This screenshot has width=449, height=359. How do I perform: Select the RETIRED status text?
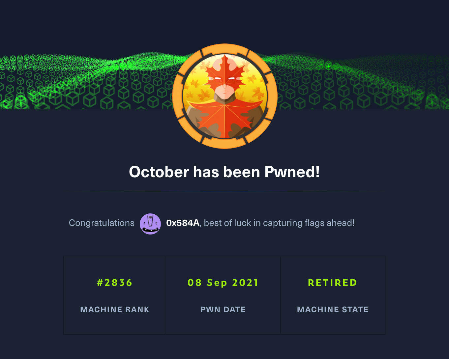click(x=333, y=283)
